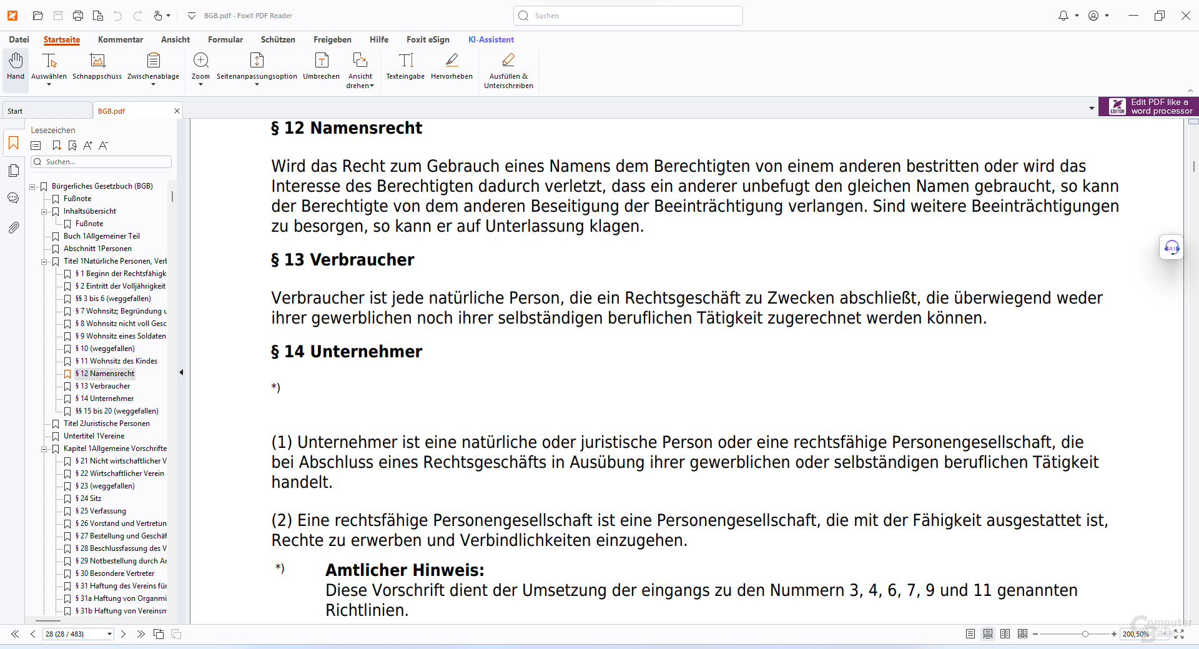Open the Auswählen dropdown arrow
This screenshot has height=649, width=1199.
49,84
